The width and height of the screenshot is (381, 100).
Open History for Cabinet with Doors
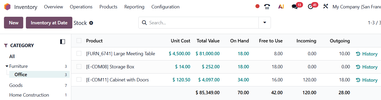[x=367, y=80]
